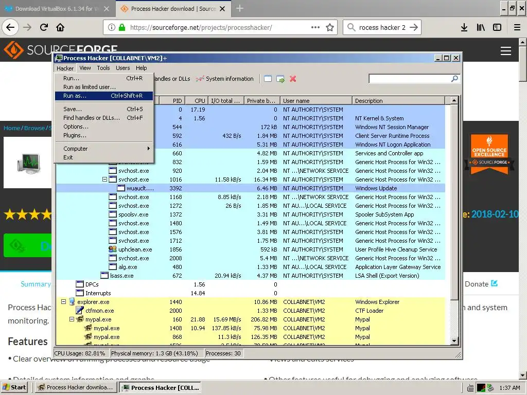
Task: Click the find-window-and-thread toolbar icon with the green arrow
Action: click(280, 79)
